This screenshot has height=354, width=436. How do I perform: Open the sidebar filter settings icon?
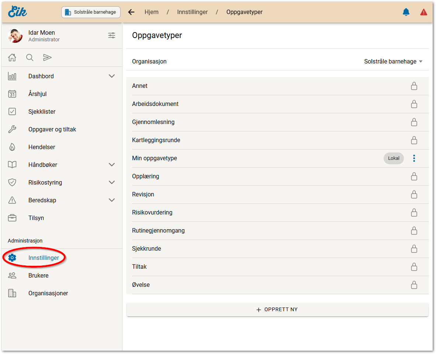(x=111, y=35)
